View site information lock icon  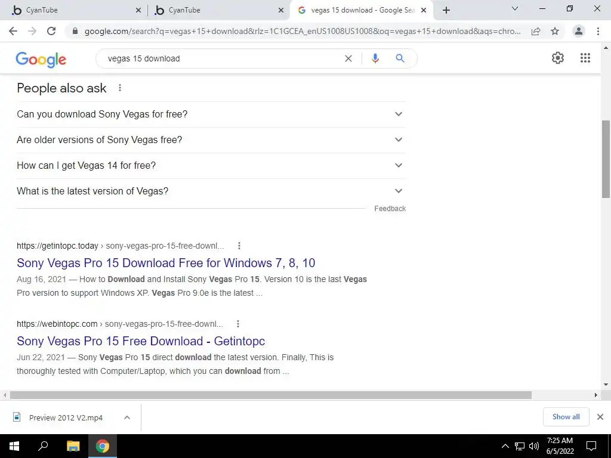pyautogui.click(x=75, y=31)
